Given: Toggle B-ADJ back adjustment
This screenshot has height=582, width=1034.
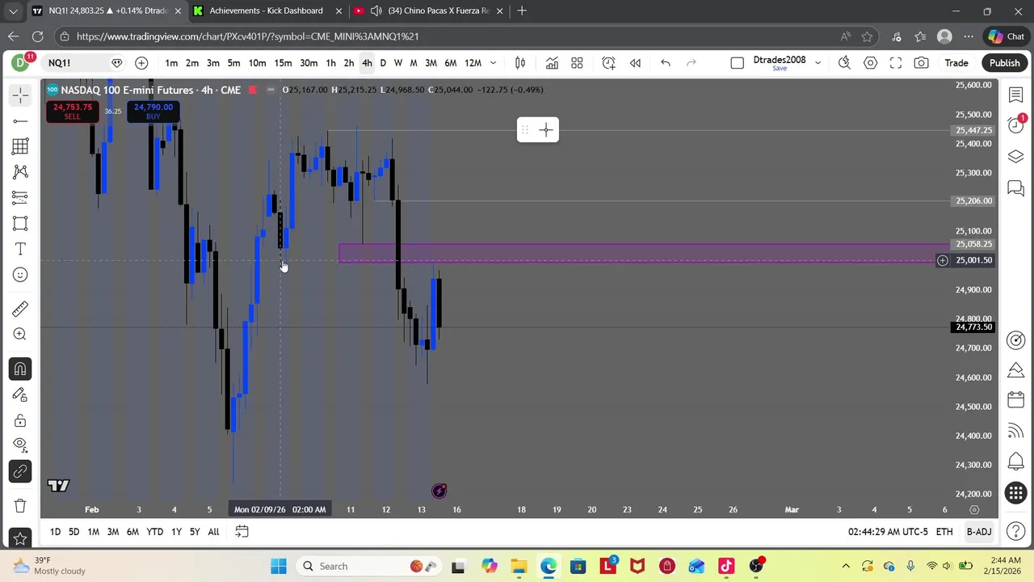Looking at the screenshot, I should [x=979, y=531].
